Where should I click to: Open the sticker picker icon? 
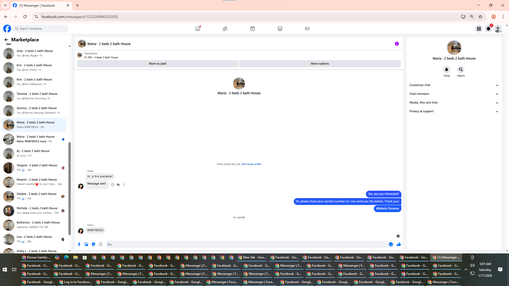[93, 244]
